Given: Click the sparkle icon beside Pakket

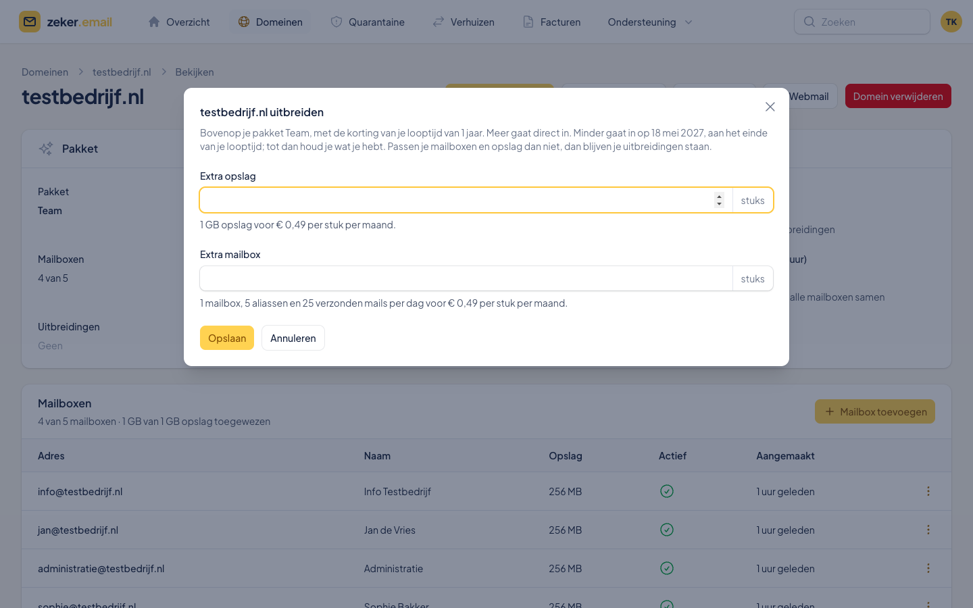Looking at the screenshot, I should 46,149.
